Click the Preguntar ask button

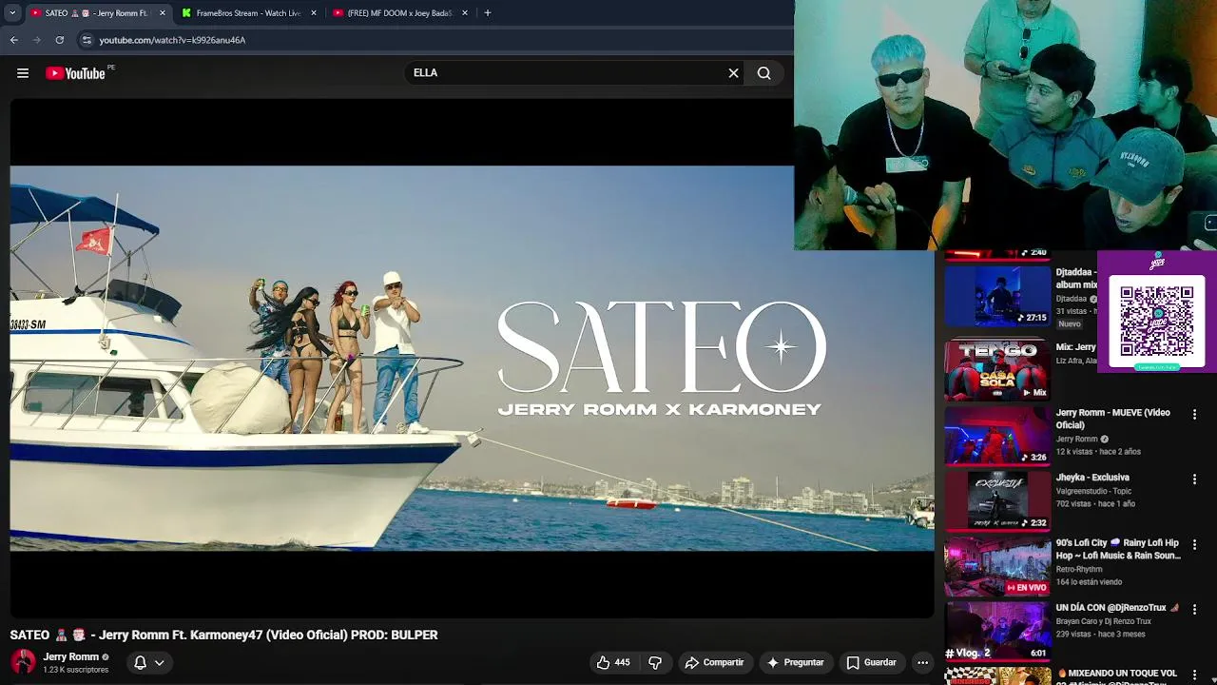pyautogui.click(x=795, y=662)
